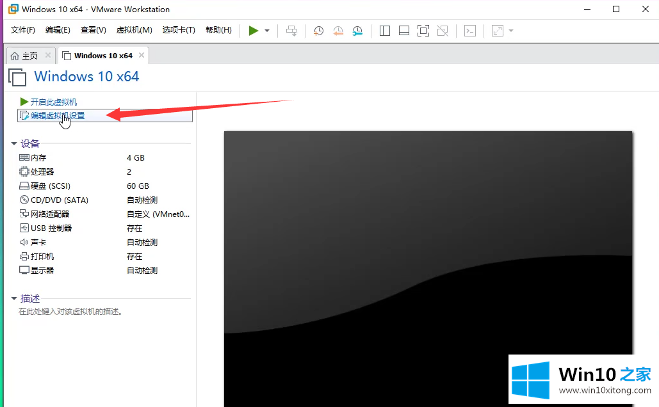Open the 帮助(H) menu
The width and height of the screenshot is (659, 407).
coord(218,30)
